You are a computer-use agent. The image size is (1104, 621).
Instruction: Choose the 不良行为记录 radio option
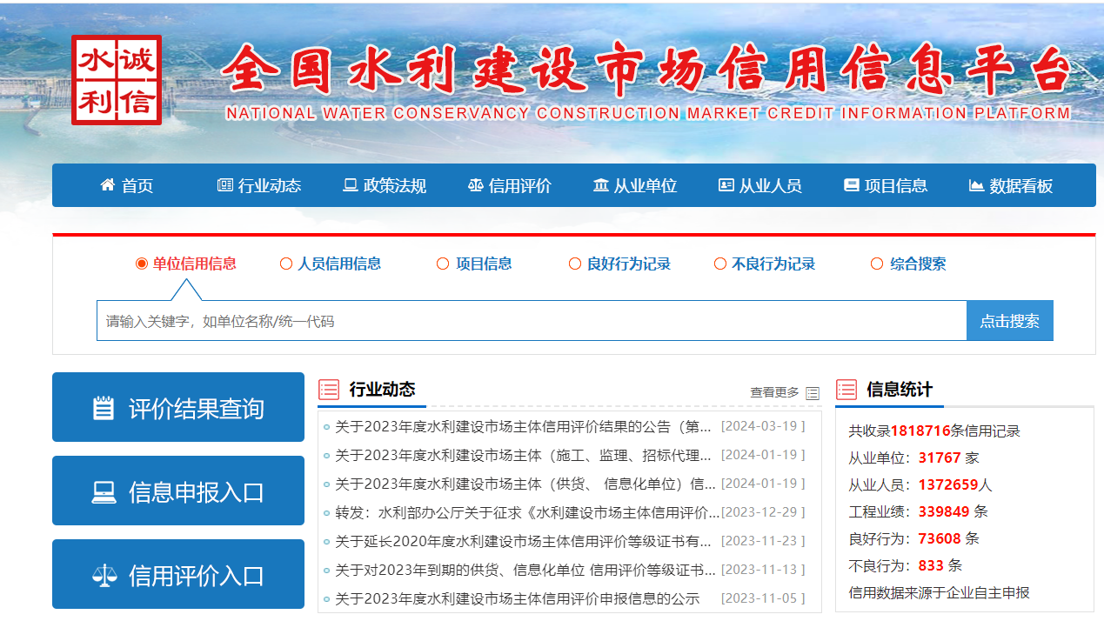(719, 264)
